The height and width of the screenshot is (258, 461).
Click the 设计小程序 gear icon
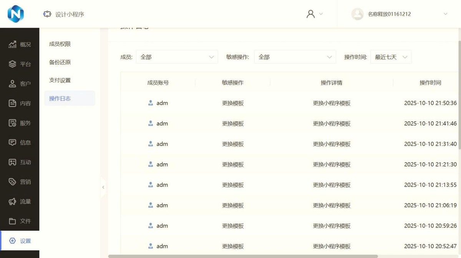47,13
